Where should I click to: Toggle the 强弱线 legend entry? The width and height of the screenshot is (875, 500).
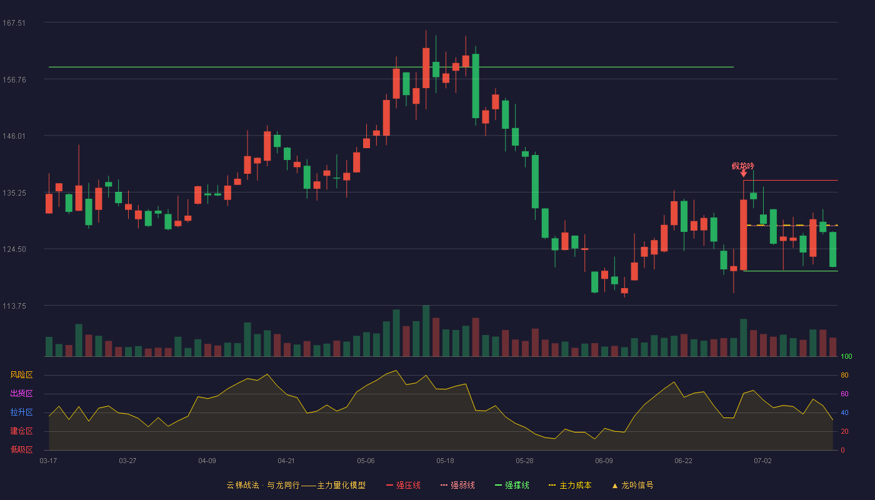point(457,485)
